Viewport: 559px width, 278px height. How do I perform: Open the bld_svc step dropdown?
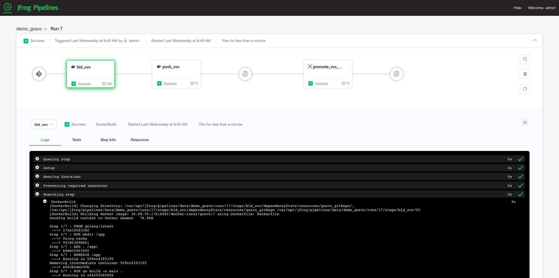(43, 124)
